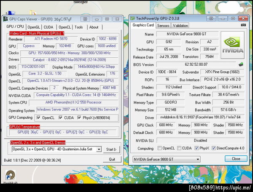Toggle the DirectCompute 4.0 checkbox

pyautogui.click(x=214, y=148)
